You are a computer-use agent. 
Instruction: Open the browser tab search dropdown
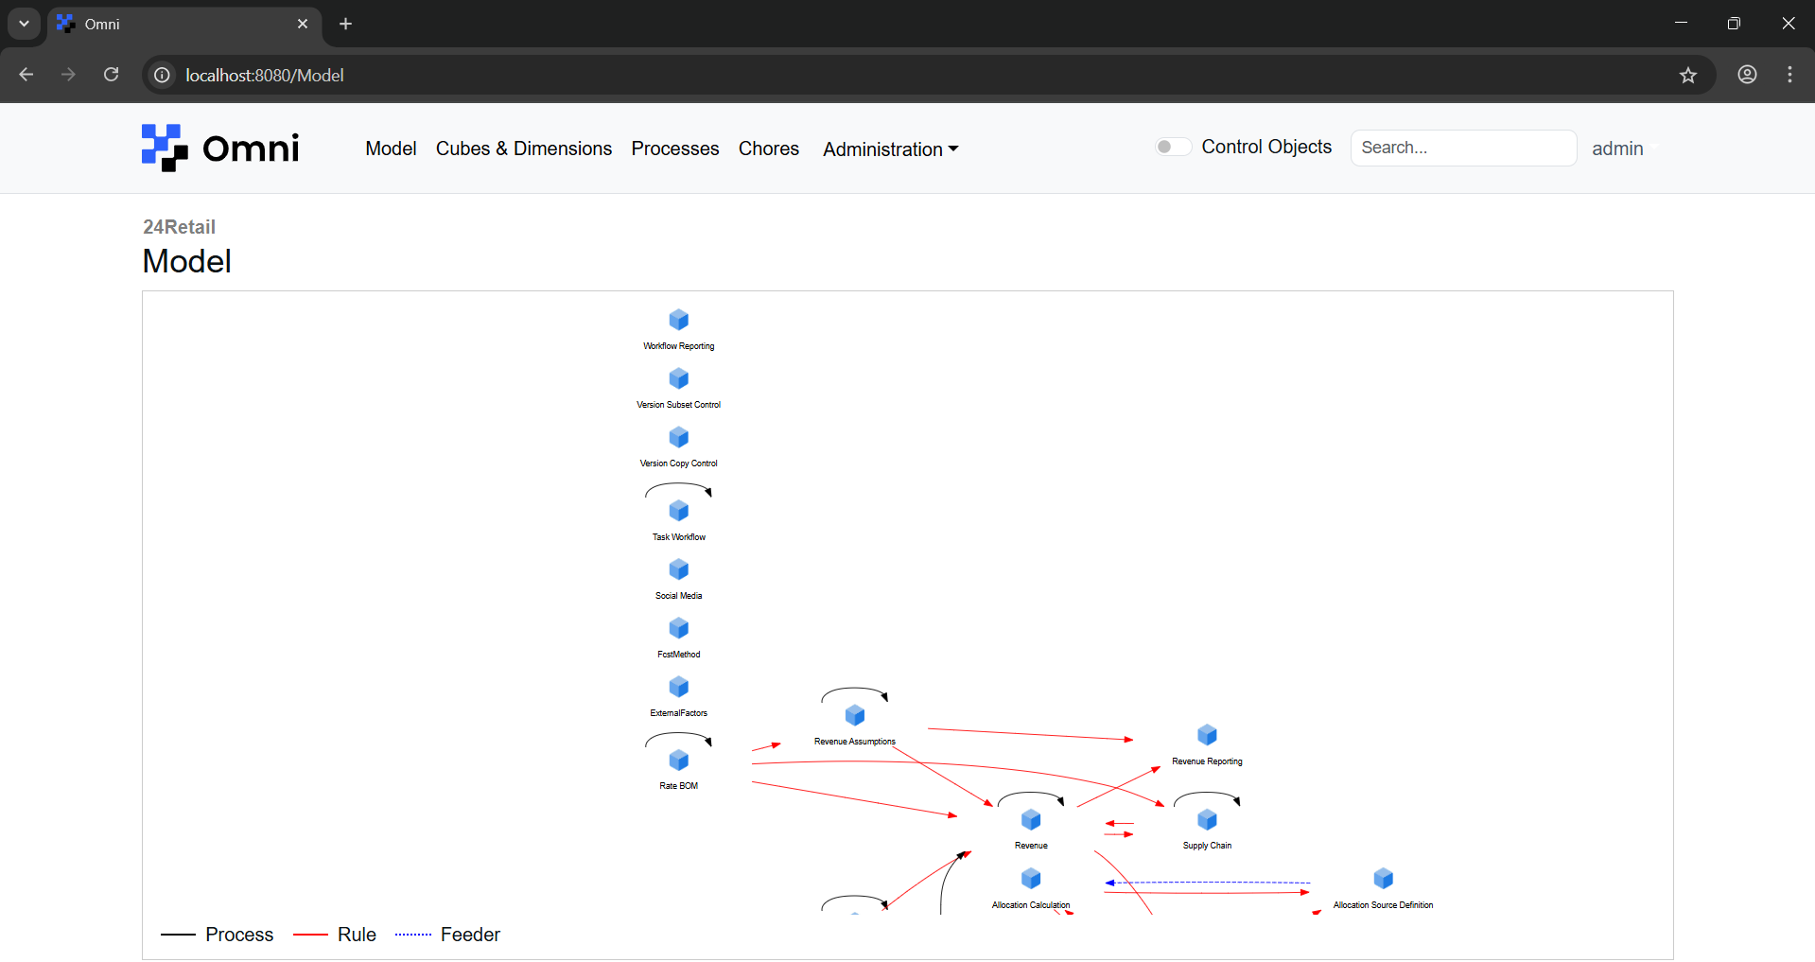(24, 24)
